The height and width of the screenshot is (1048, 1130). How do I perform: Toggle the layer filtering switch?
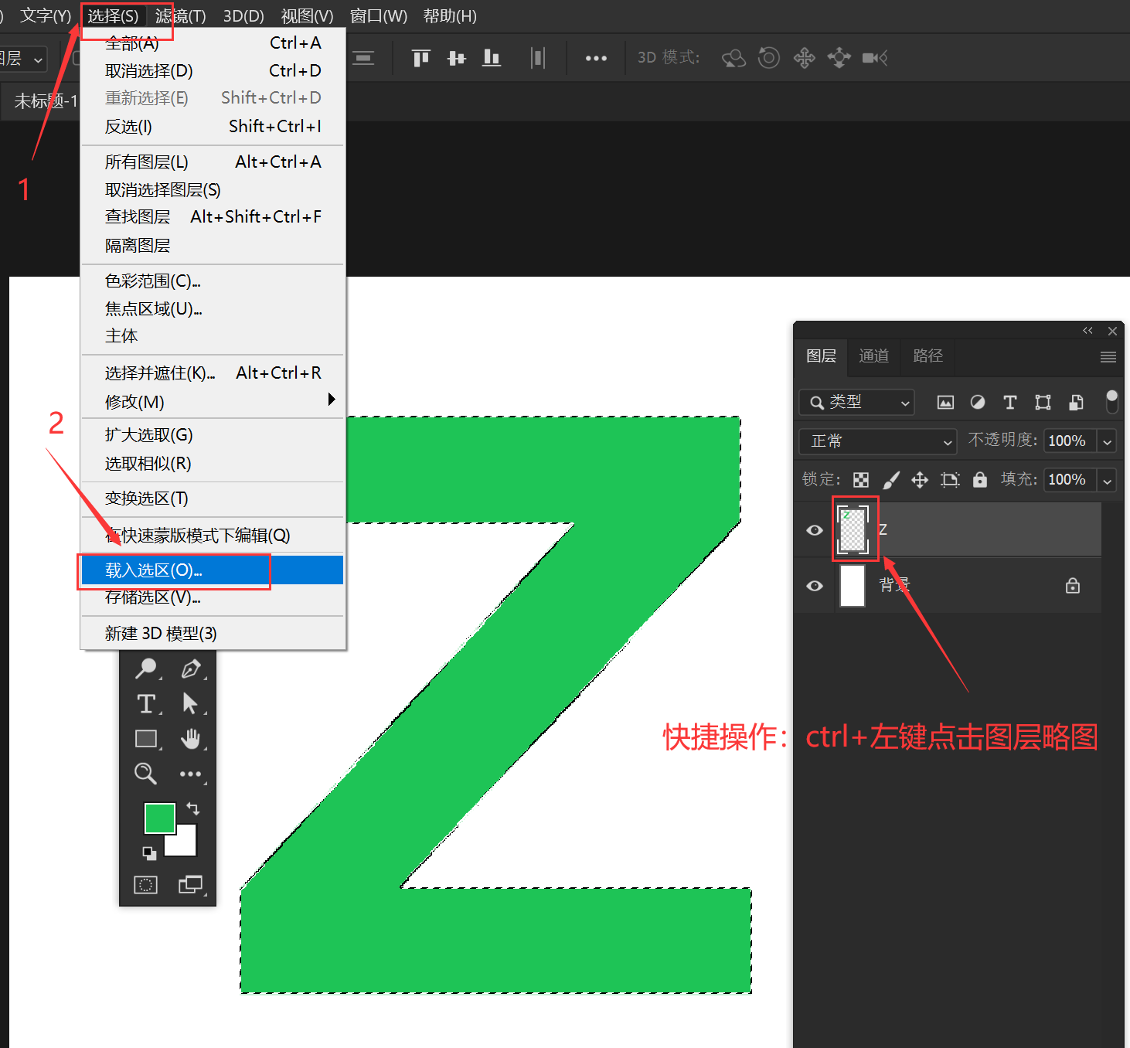pyautogui.click(x=1112, y=402)
